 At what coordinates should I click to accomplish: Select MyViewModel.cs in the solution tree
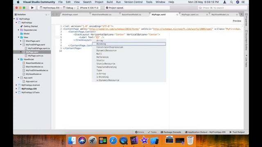(34, 74)
